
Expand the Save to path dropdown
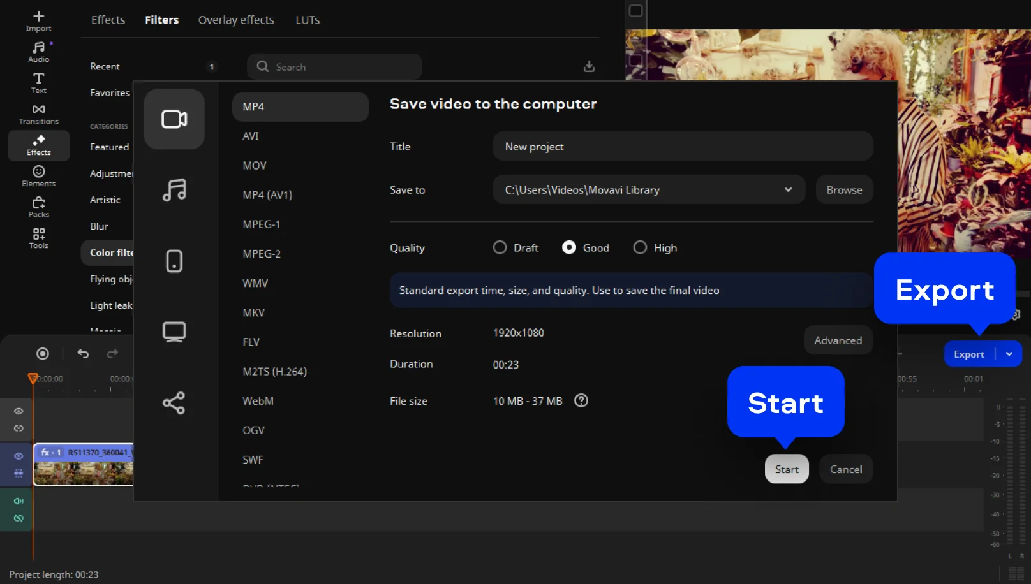click(788, 190)
